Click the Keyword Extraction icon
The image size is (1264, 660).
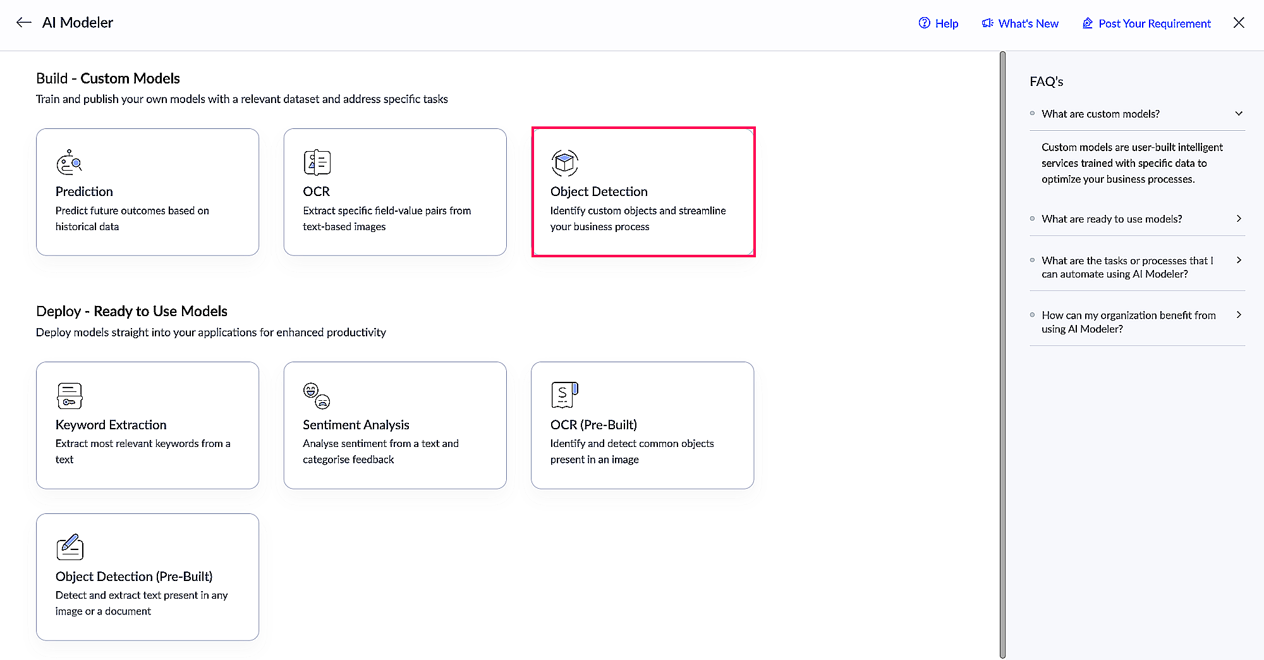click(70, 396)
